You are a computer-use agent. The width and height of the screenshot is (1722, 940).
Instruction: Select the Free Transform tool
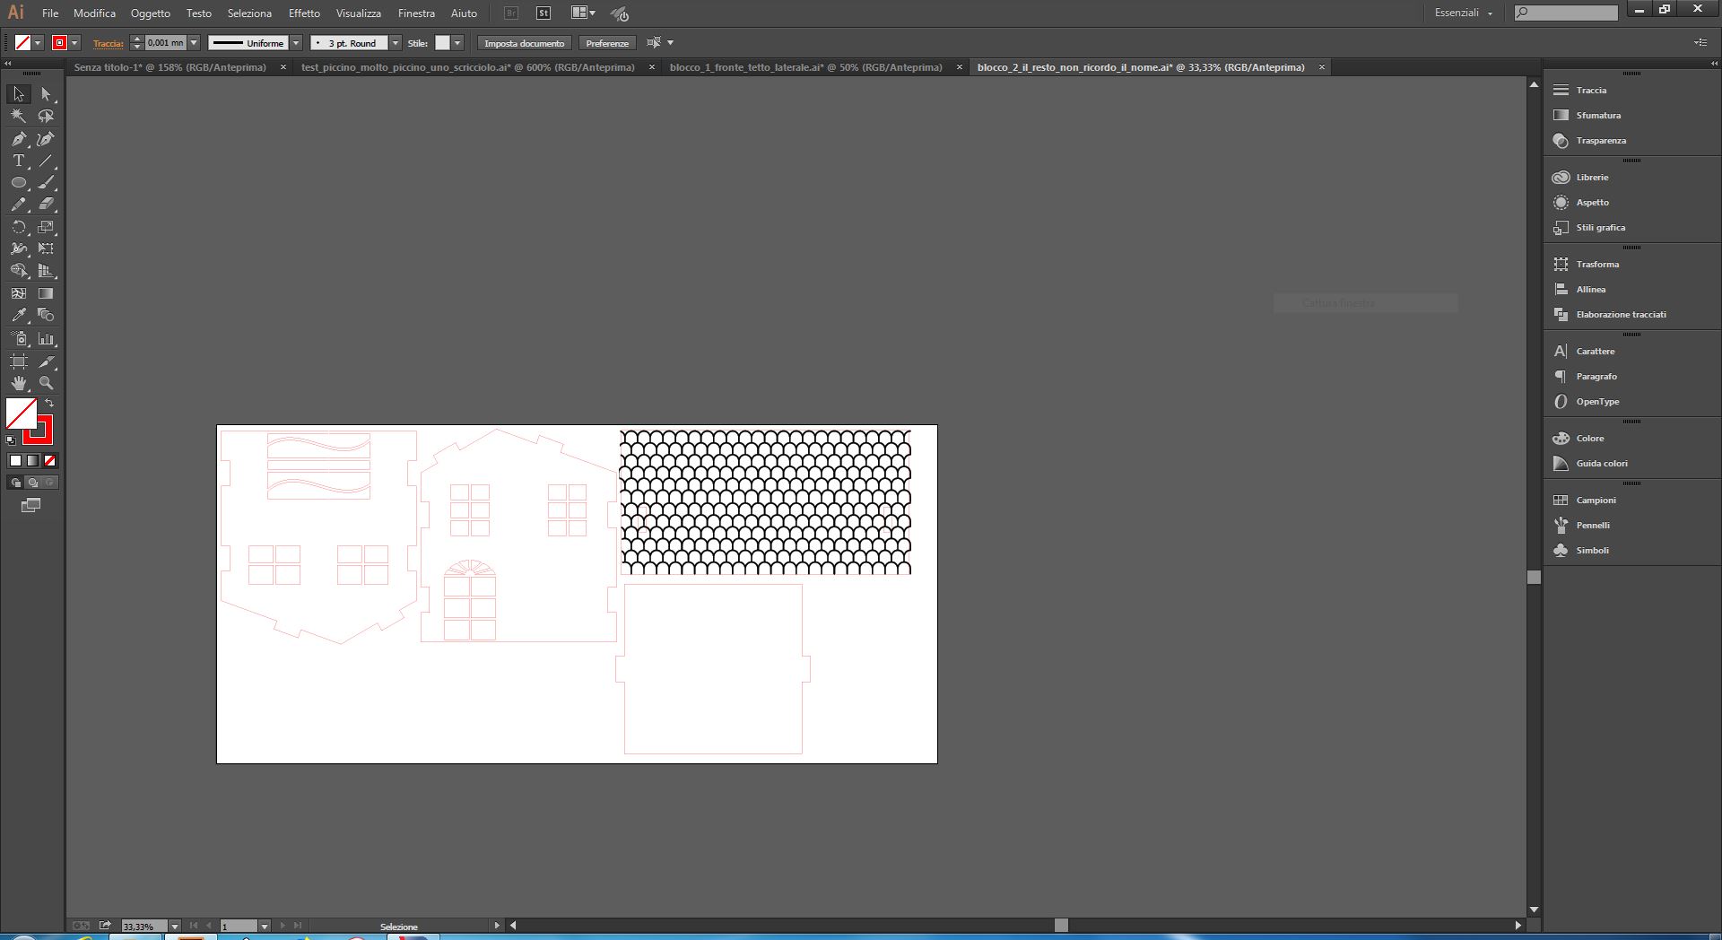(x=46, y=248)
